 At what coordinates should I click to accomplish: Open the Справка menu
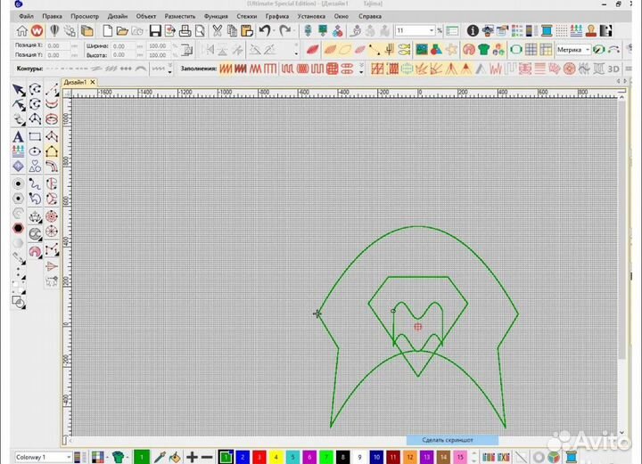tap(370, 16)
